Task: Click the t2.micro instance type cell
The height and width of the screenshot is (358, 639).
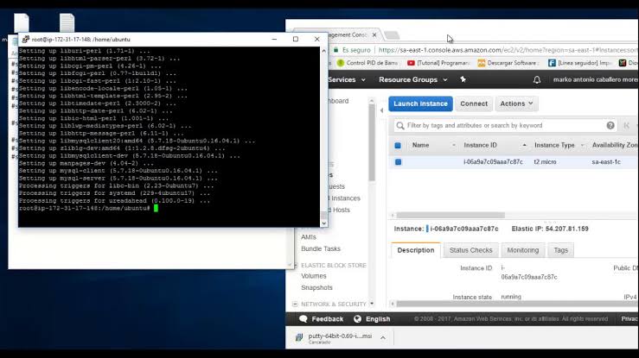Action: pos(545,161)
